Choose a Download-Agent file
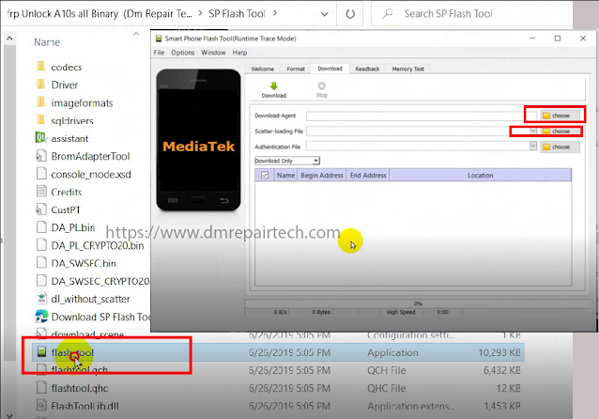The image size is (599, 419). [x=560, y=116]
